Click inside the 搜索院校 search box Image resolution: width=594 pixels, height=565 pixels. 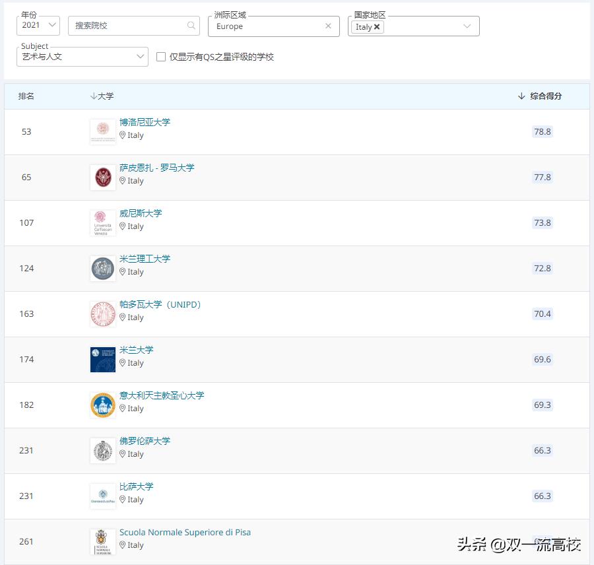click(125, 25)
